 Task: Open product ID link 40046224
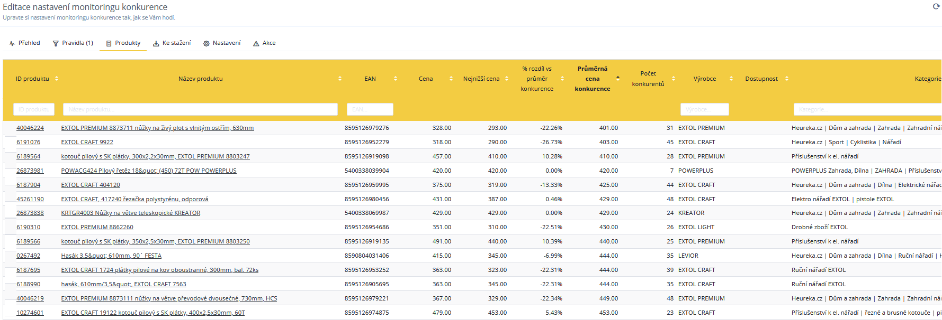click(x=30, y=128)
